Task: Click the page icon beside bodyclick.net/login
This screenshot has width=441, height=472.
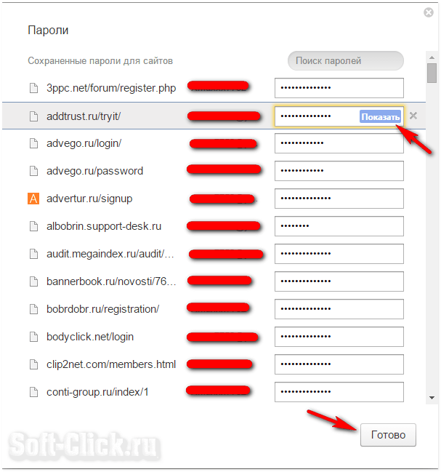Action: pyautogui.click(x=33, y=337)
